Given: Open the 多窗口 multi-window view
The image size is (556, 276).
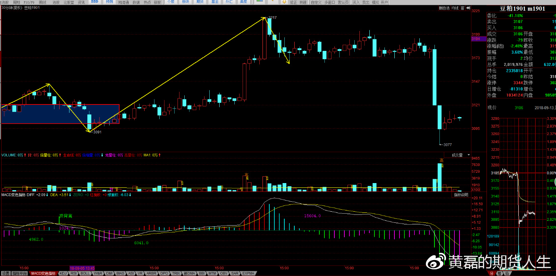Looking at the screenshot, I should click(330, 2).
